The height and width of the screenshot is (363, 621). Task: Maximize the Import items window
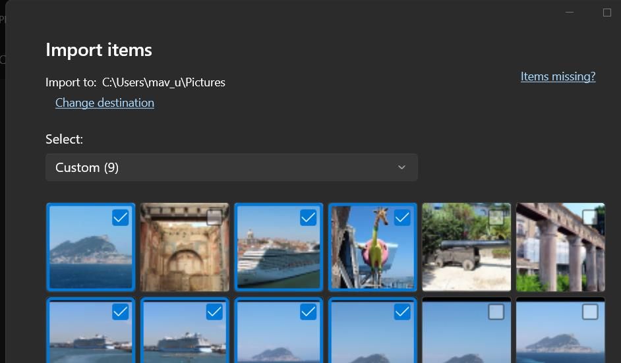pyautogui.click(x=607, y=13)
